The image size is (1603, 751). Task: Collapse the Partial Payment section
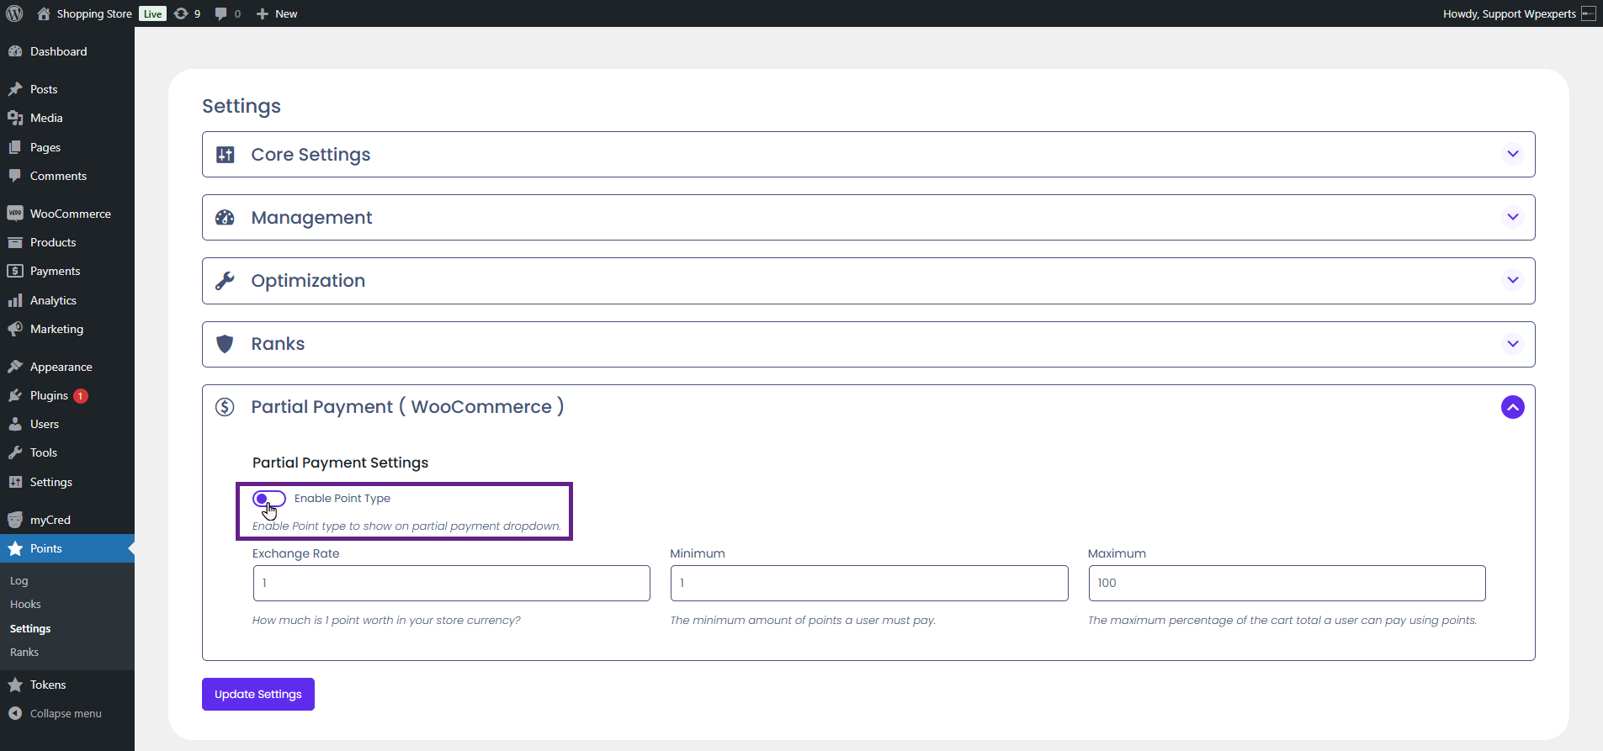point(1512,407)
